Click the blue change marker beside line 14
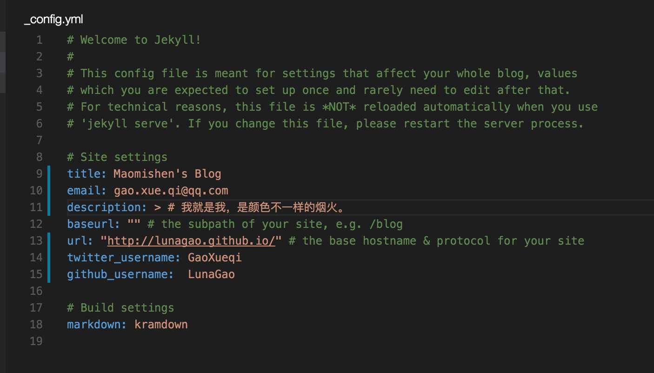 (48, 258)
